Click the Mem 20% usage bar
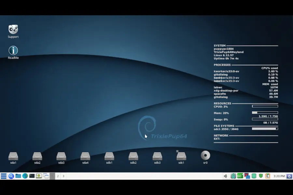Screen dimensions: 293x195 coord(265,113)
